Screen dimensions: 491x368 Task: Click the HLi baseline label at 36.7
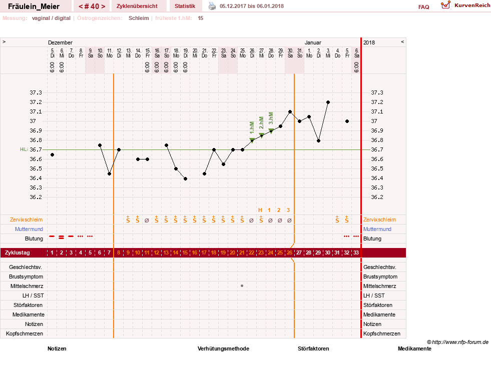pos(24,149)
